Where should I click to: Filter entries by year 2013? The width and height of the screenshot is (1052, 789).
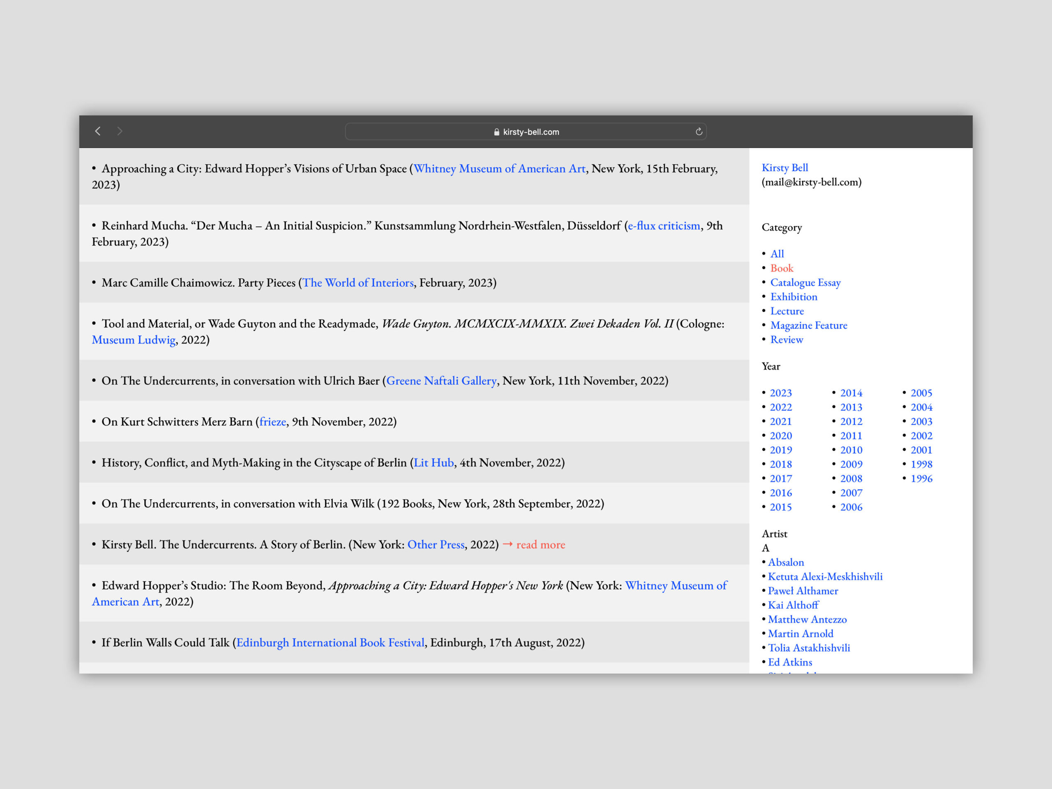click(x=851, y=407)
